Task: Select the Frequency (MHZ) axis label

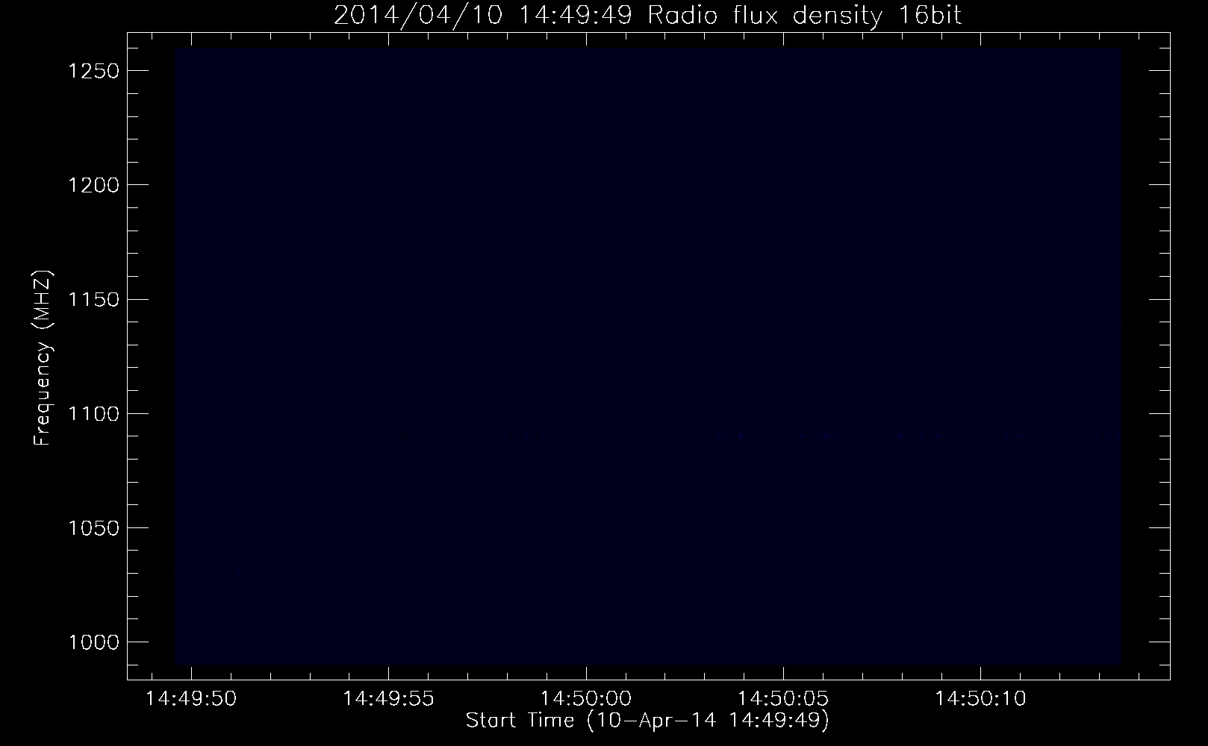Action: click(x=43, y=358)
